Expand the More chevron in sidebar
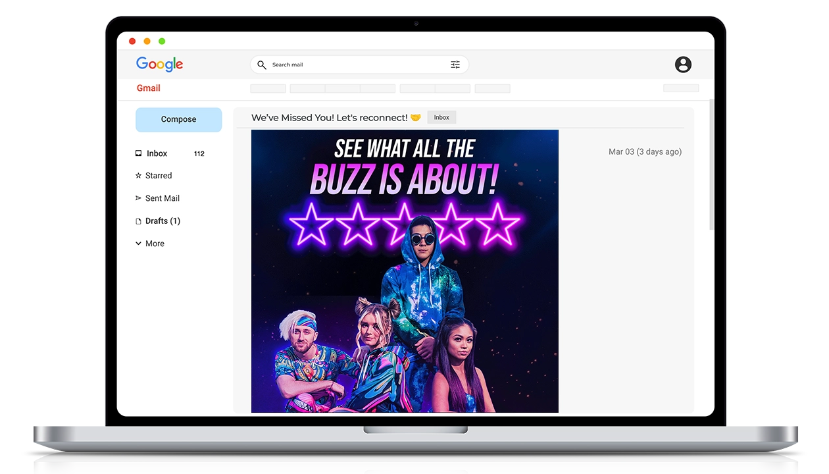The width and height of the screenshot is (829, 474). [x=138, y=244]
